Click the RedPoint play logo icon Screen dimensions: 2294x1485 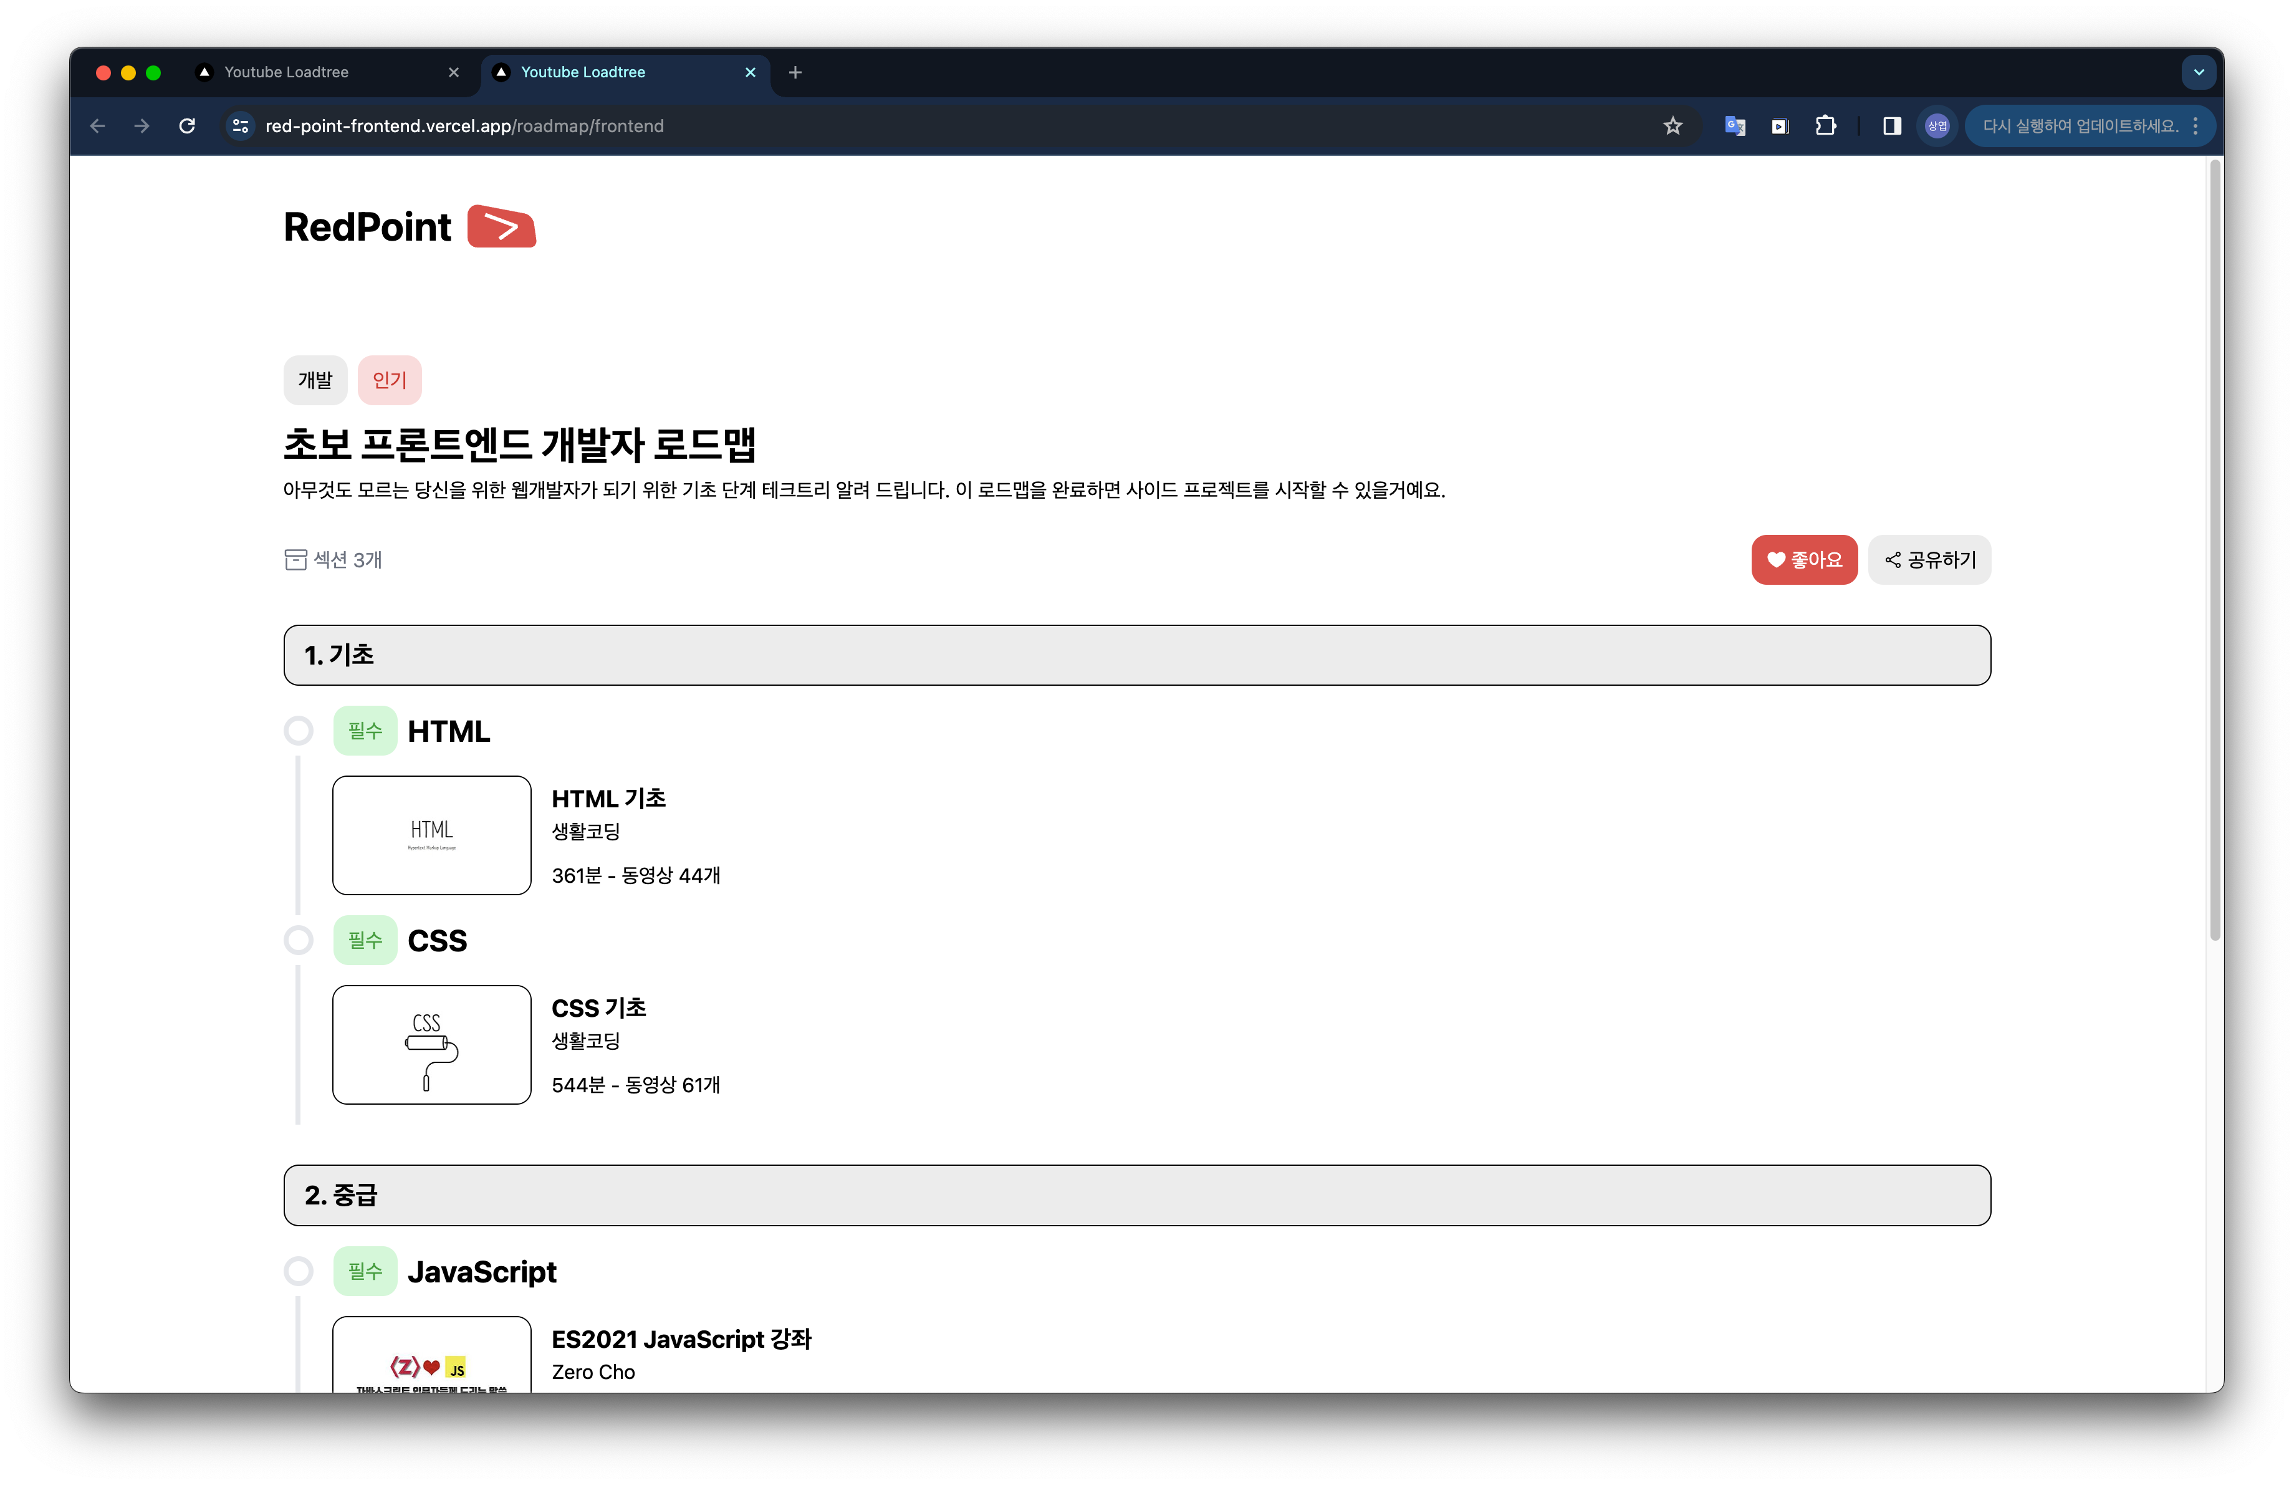501,226
